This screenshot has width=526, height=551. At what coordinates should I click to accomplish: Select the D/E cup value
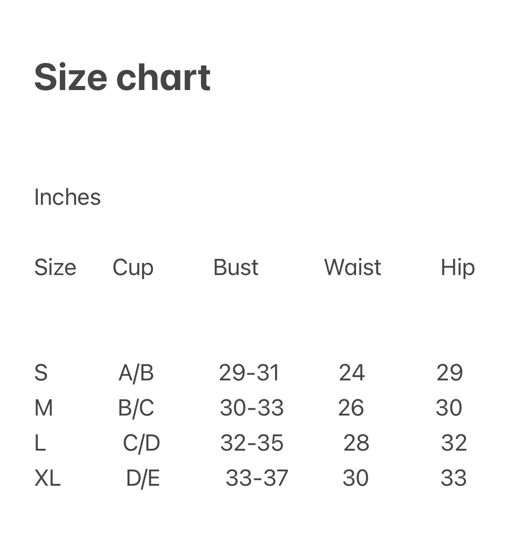(x=143, y=478)
